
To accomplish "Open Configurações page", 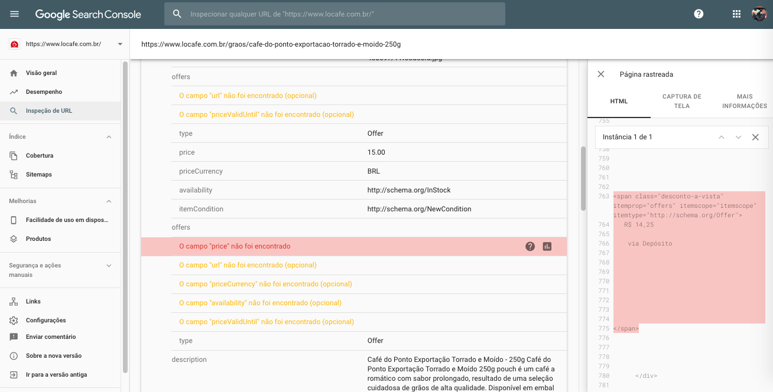I will (60, 321).
